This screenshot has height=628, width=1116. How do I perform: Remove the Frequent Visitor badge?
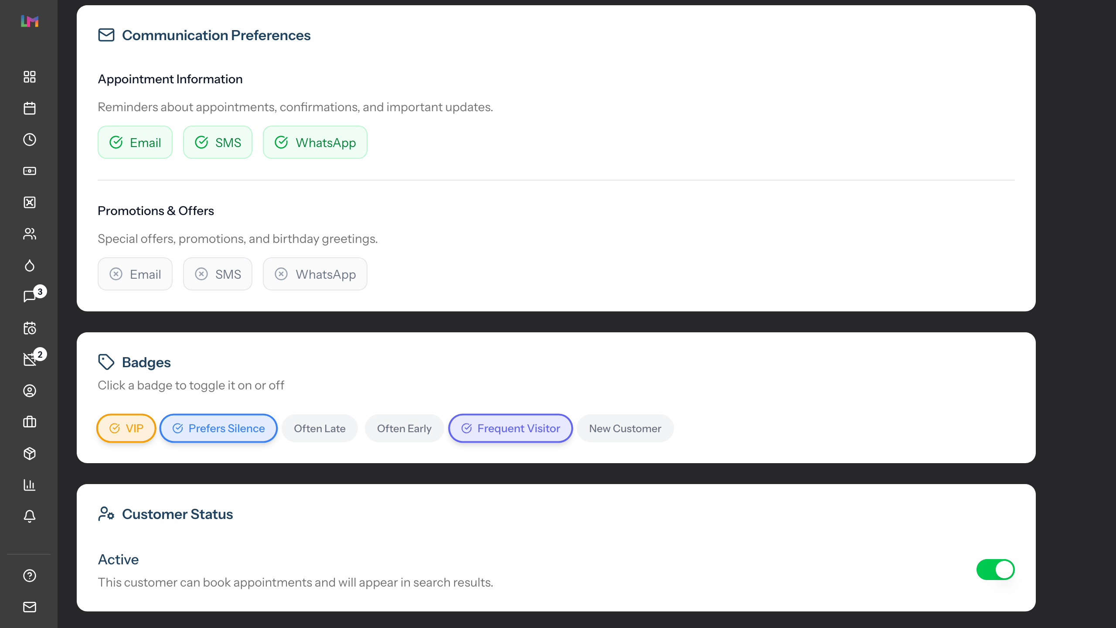(x=510, y=428)
